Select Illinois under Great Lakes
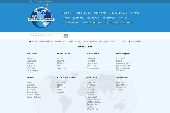This screenshot has width=170, height=113. tap(60, 58)
